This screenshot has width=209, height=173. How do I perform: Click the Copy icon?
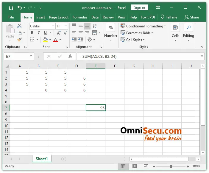pyautogui.click(x=19, y=33)
